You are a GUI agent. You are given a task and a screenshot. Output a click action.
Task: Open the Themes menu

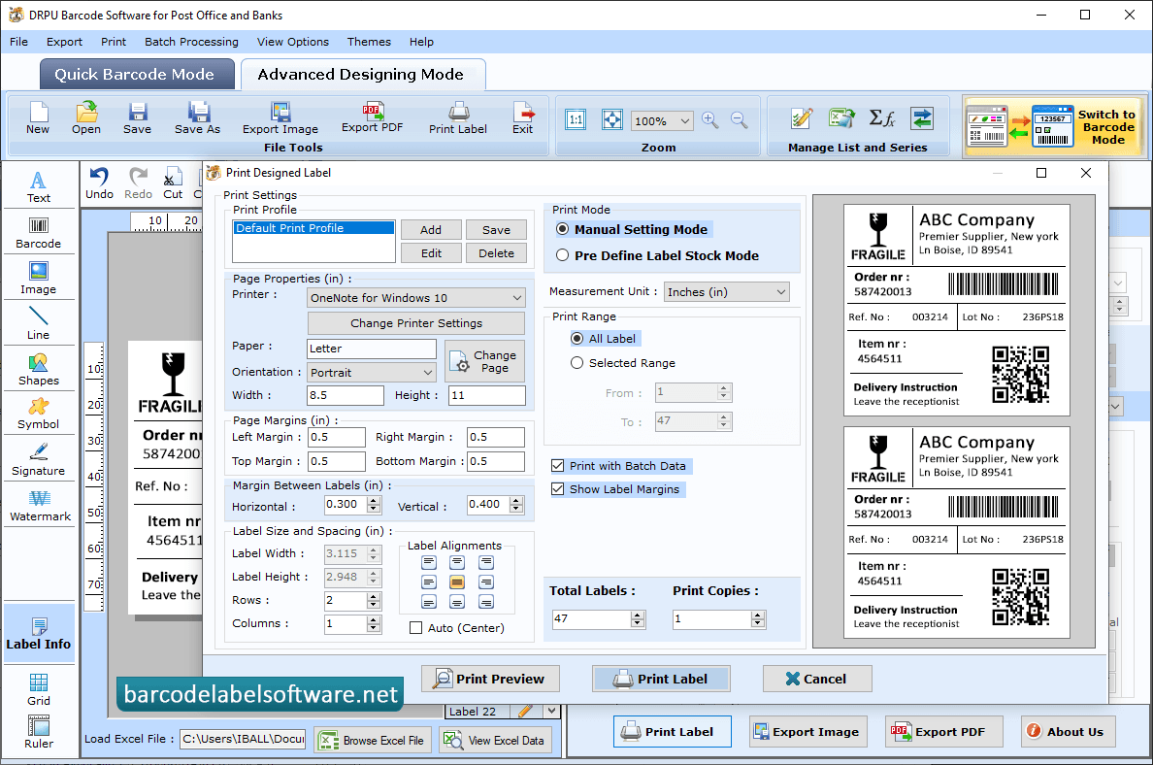point(369,42)
